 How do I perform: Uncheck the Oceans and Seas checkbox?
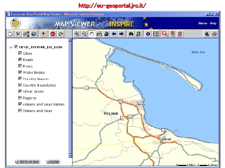(20, 110)
